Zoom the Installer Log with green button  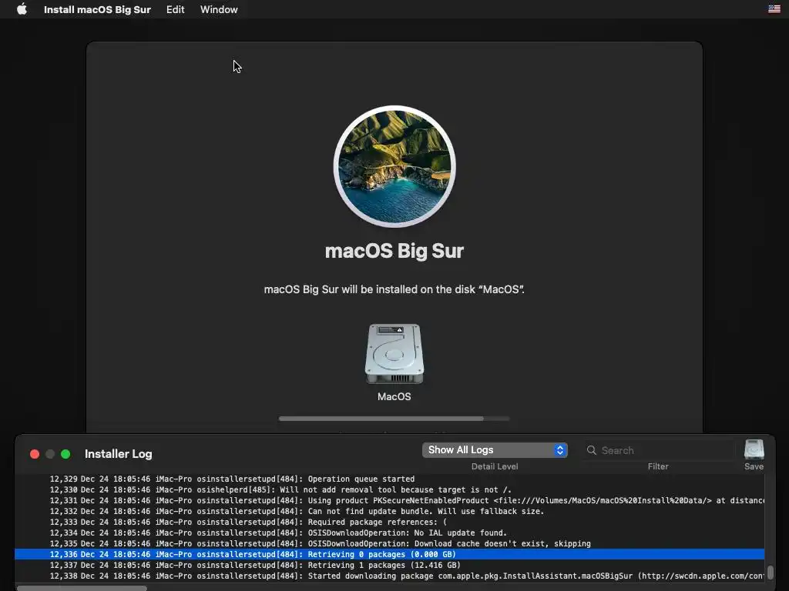pyautogui.click(x=65, y=454)
